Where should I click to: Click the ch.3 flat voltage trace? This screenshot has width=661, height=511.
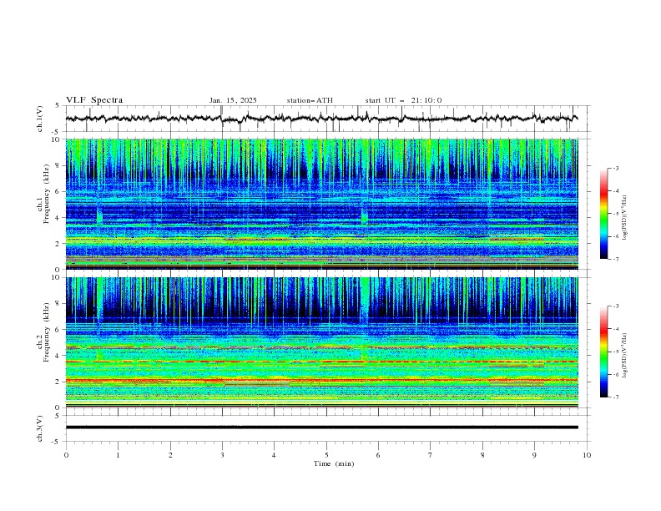[322, 428]
